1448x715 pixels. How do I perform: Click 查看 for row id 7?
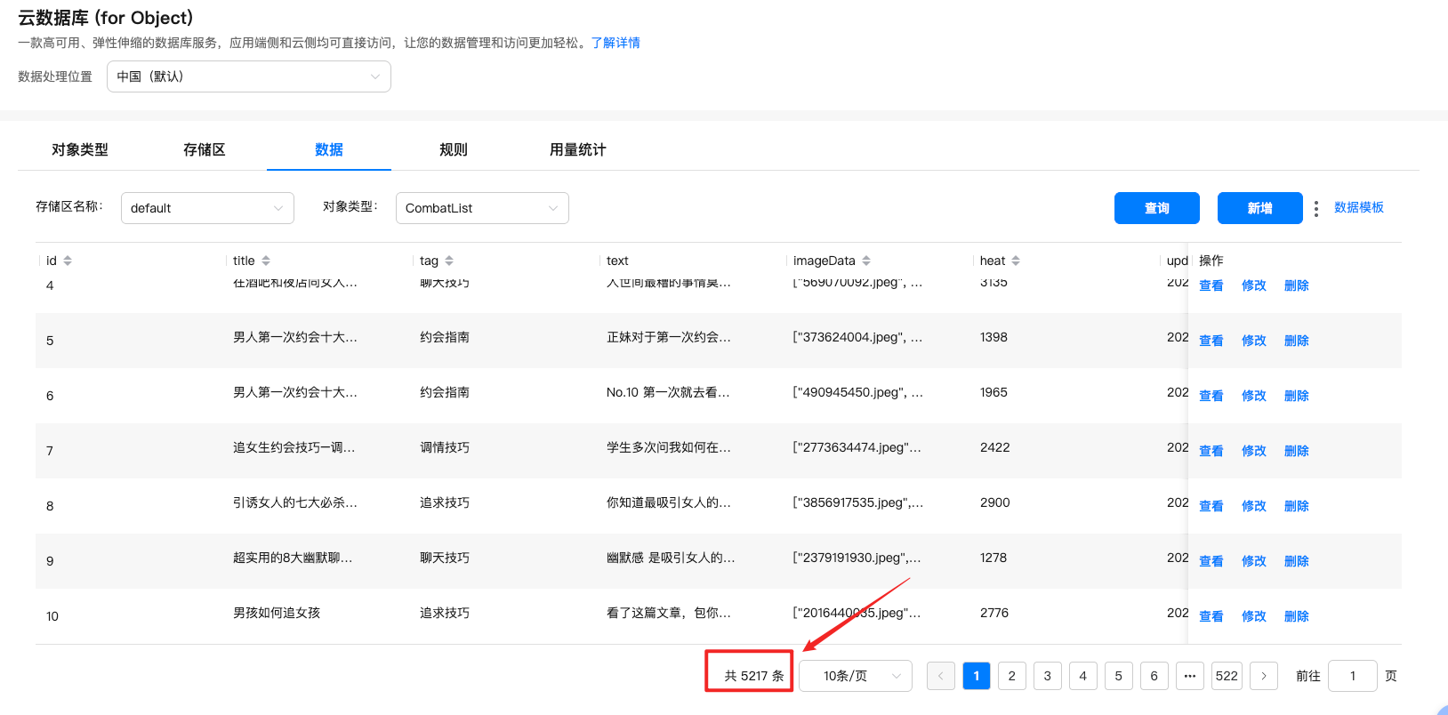[1211, 451]
